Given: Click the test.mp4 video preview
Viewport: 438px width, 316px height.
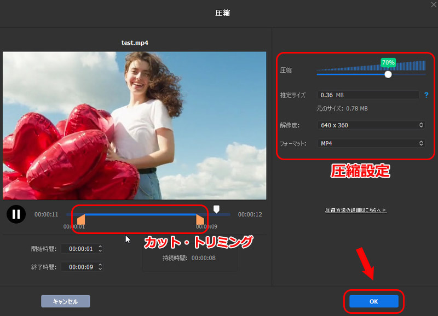Looking at the screenshot, I should pyautogui.click(x=134, y=126).
